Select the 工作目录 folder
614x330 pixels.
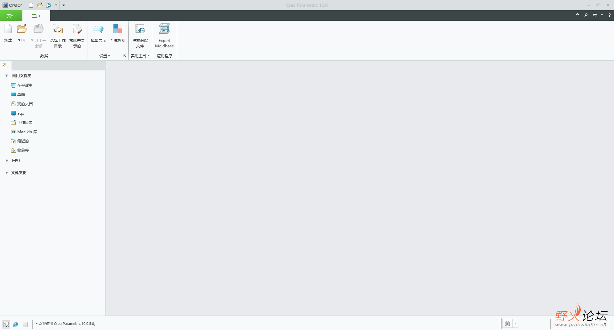(22, 123)
